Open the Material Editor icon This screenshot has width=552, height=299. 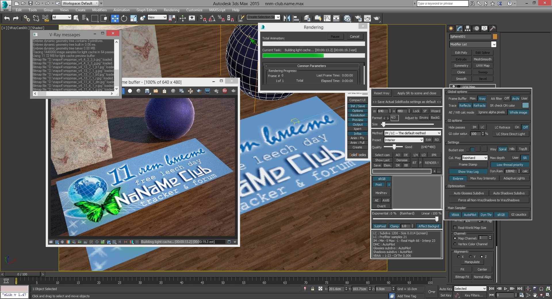click(347, 18)
